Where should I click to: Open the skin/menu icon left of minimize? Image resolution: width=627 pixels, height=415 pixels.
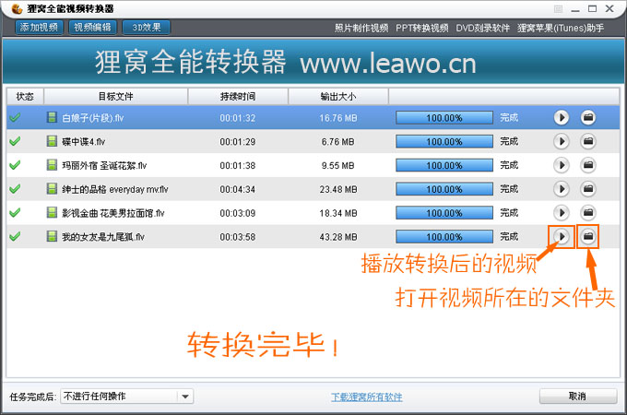coord(558,9)
